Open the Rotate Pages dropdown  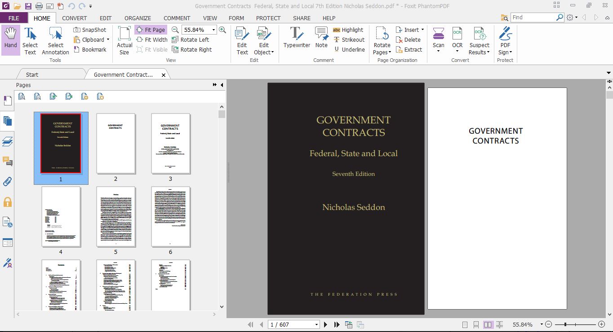tap(390, 52)
